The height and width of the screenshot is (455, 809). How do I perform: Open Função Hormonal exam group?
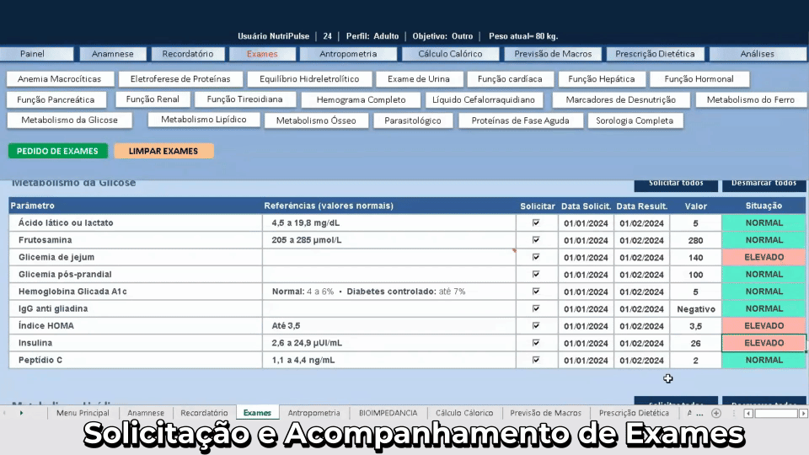699,79
